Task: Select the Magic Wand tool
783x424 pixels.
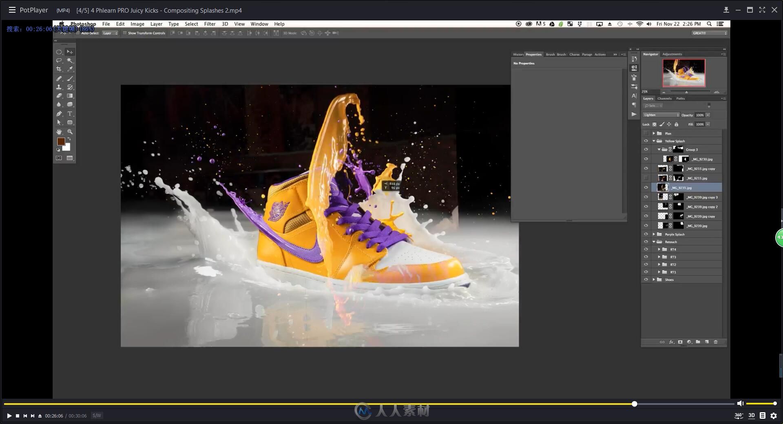Action: click(x=70, y=61)
